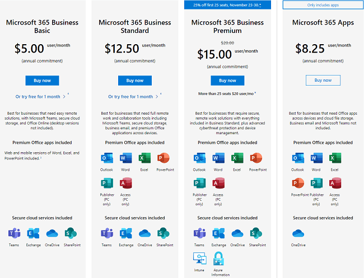This screenshot has width=364, height=278.
Task: Click the Outlook icon in Business Standard
Action: tap(106, 158)
